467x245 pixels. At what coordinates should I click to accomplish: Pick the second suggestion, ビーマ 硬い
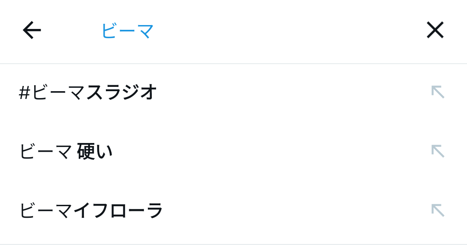tap(66, 151)
